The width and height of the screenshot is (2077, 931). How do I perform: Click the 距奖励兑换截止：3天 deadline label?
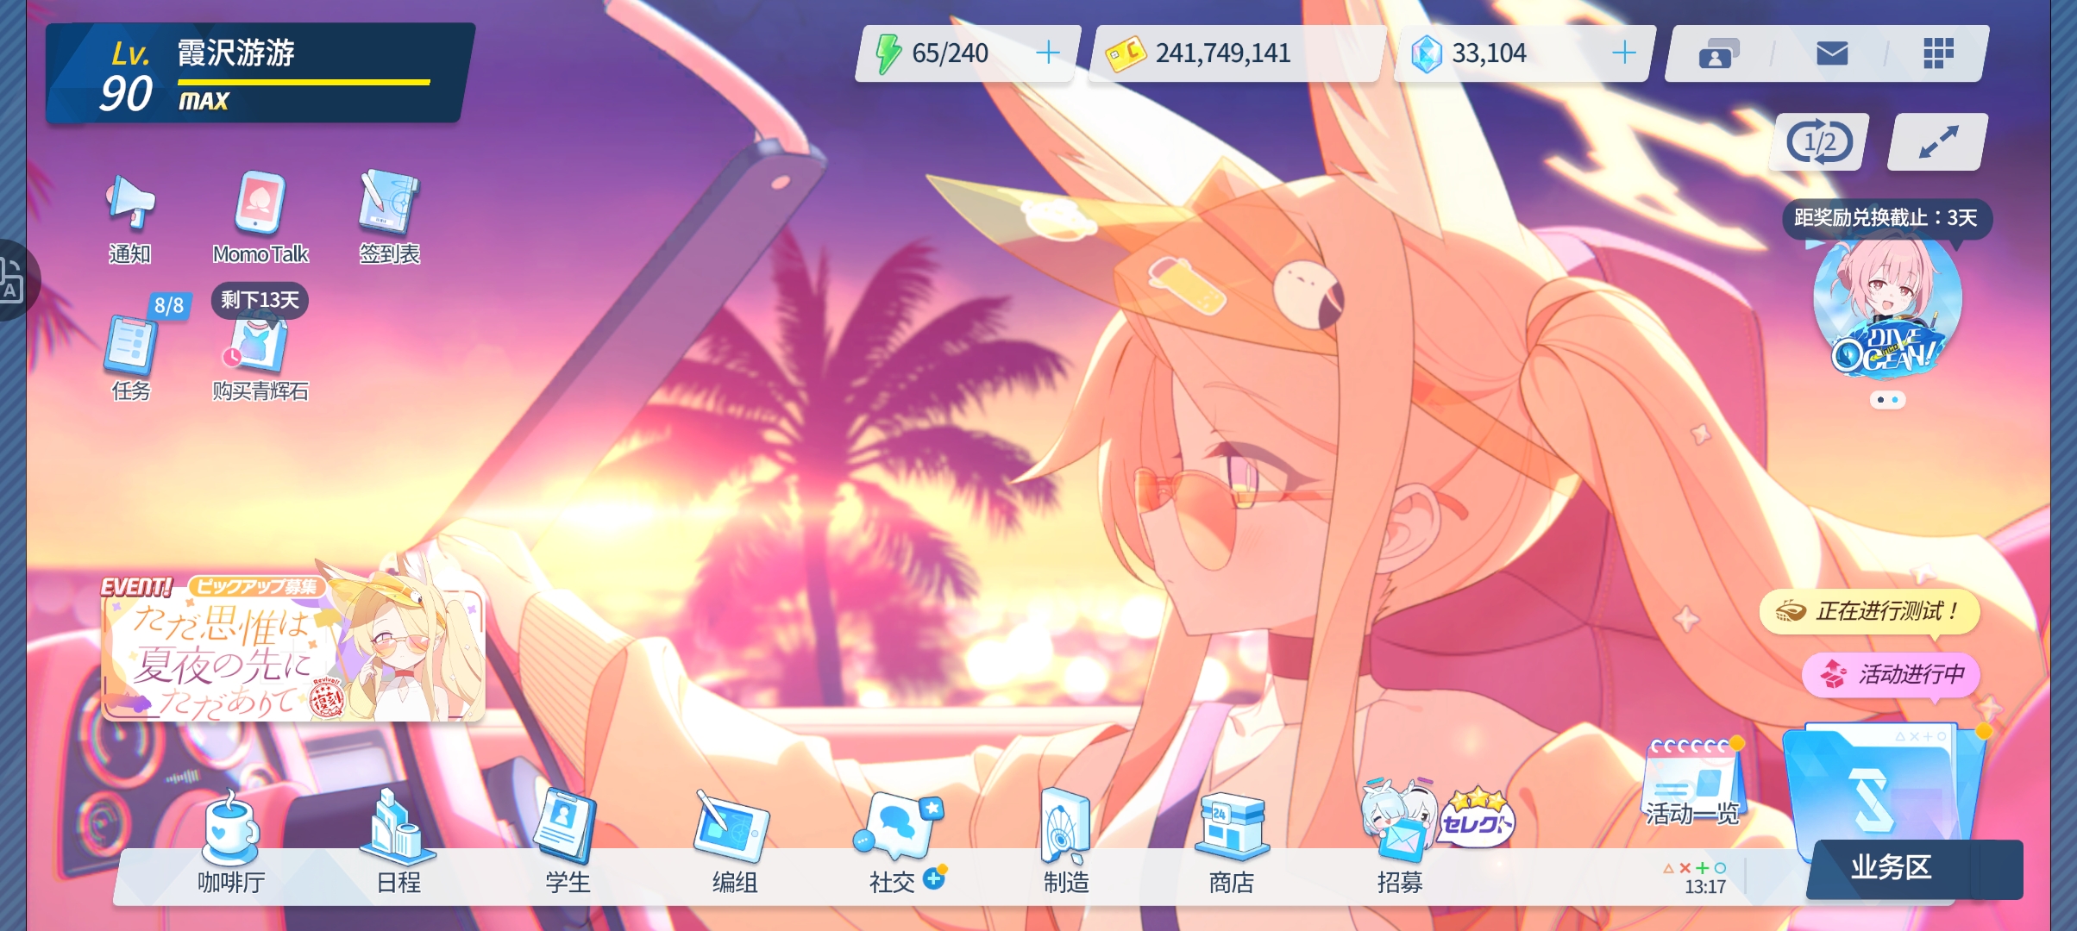1886,218
